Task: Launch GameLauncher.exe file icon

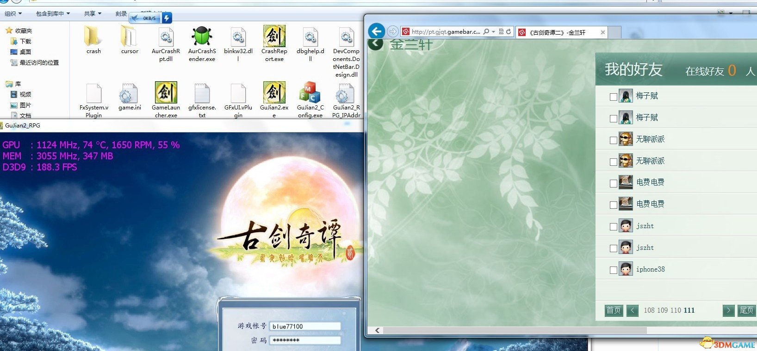Action: click(x=166, y=93)
